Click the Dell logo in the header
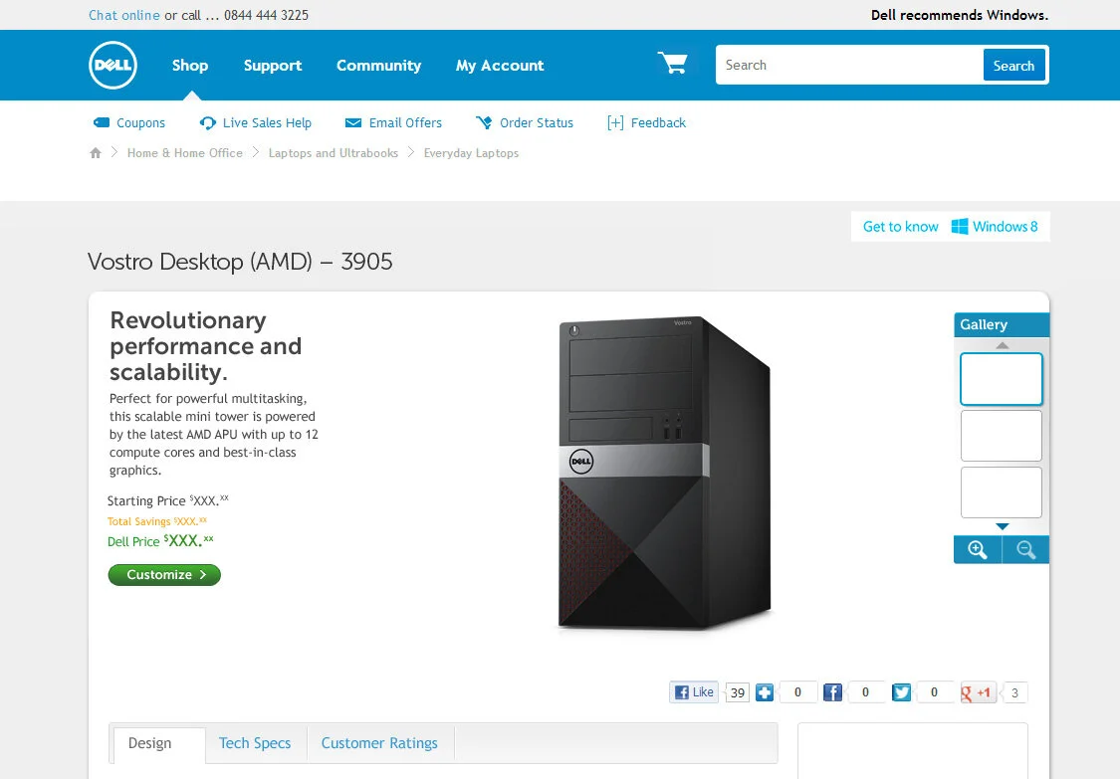The height and width of the screenshot is (779, 1120). pos(112,65)
